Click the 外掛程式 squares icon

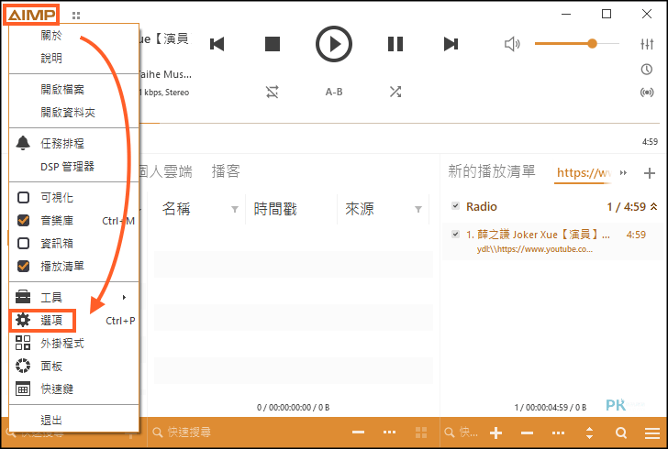click(x=23, y=343)
